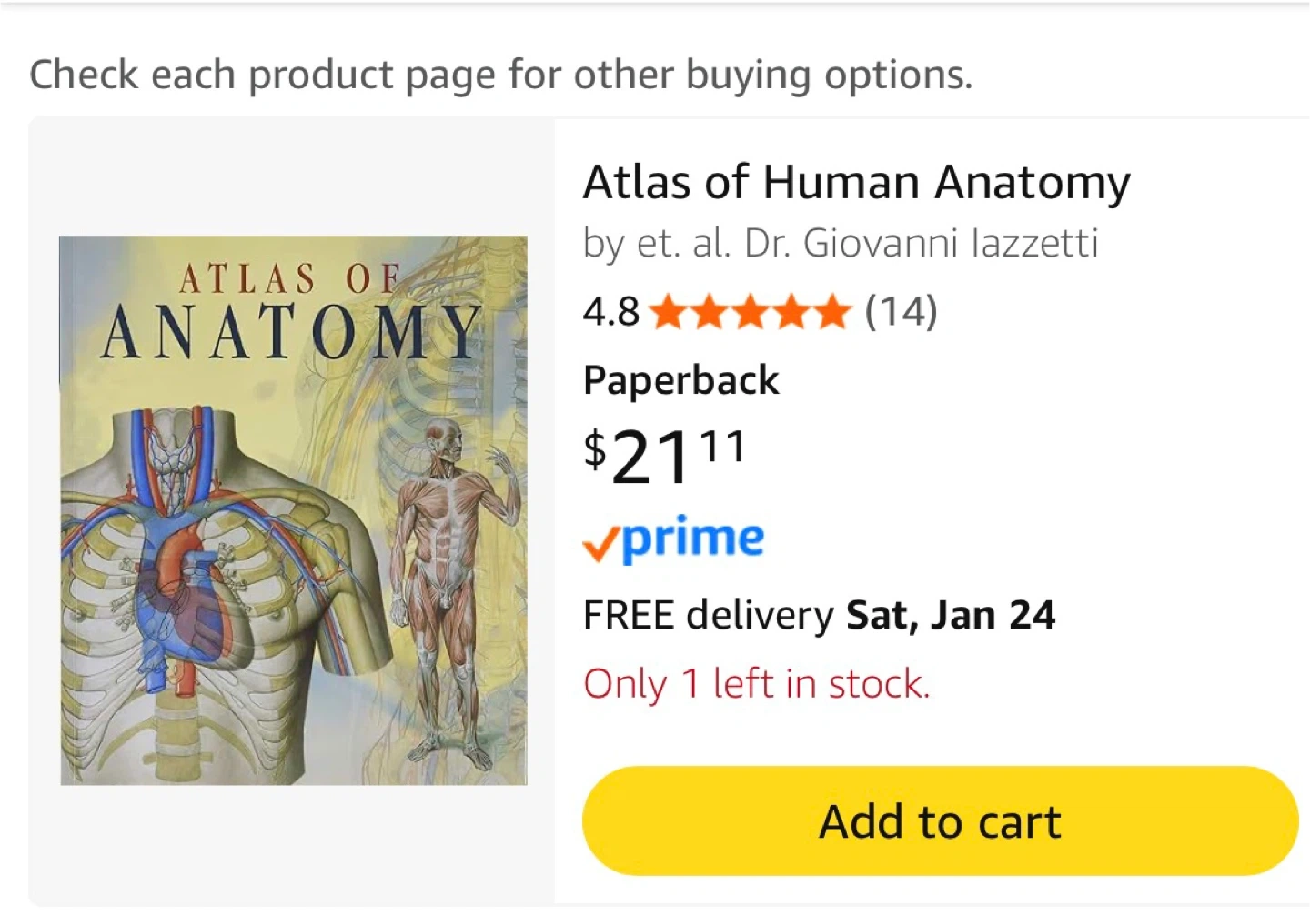The width and height of the screenshot is (1310, 916).
Task: Select the Paperback format label
Action: 680,380
